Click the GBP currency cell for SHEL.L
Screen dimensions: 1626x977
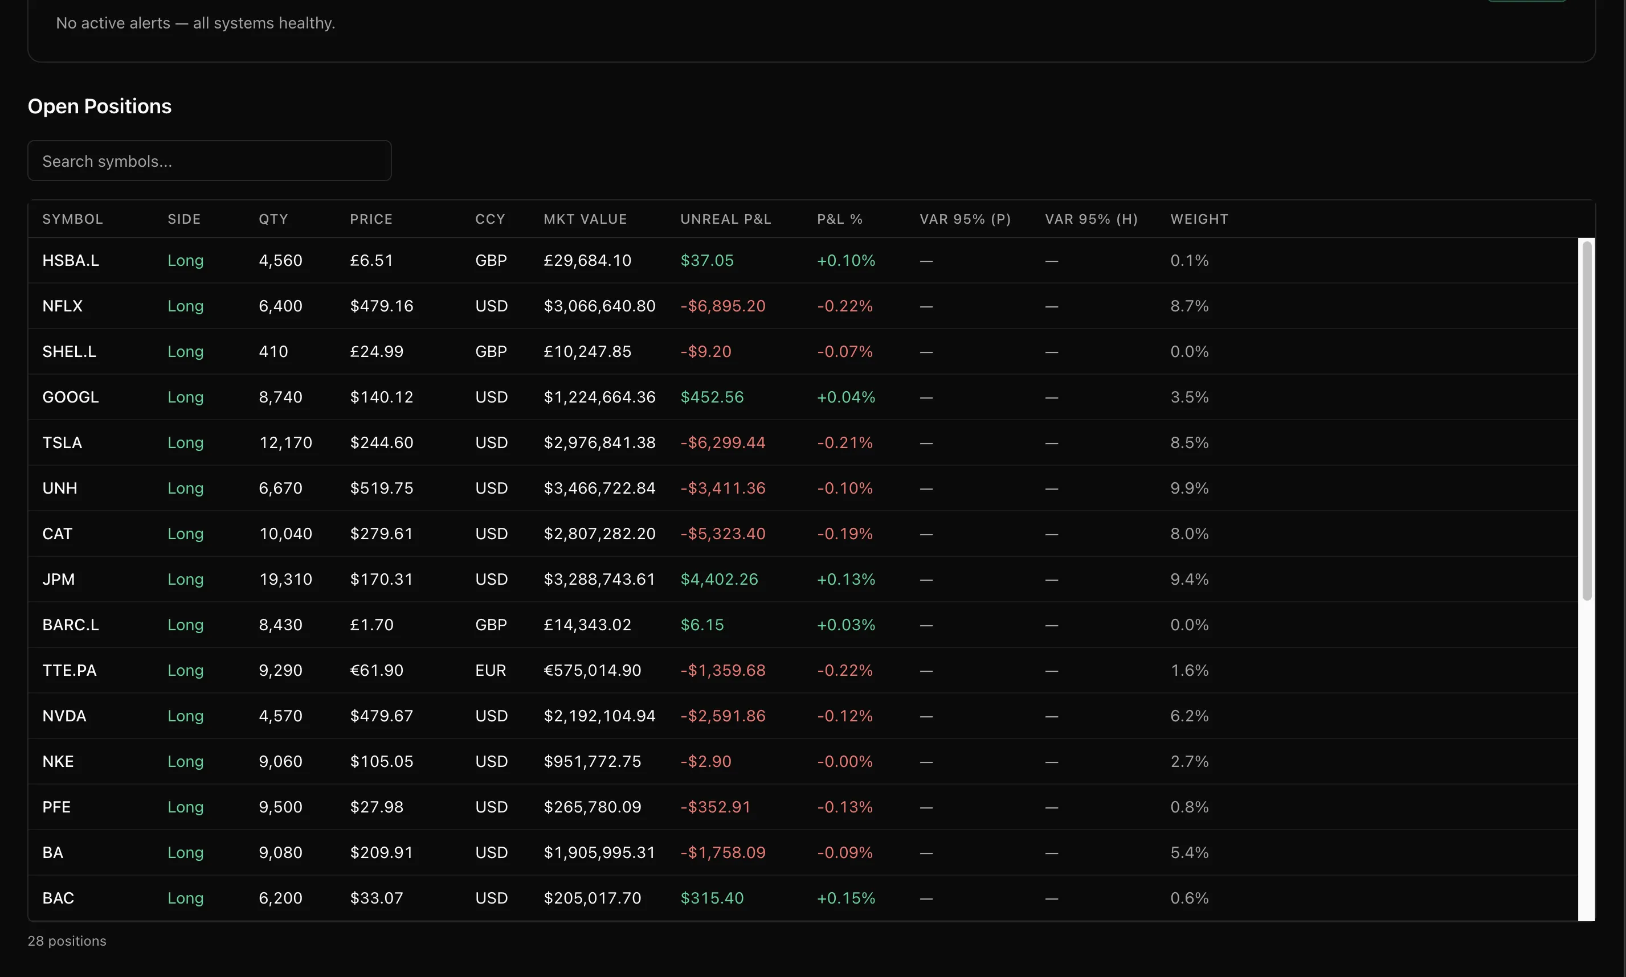coord(491,351)
